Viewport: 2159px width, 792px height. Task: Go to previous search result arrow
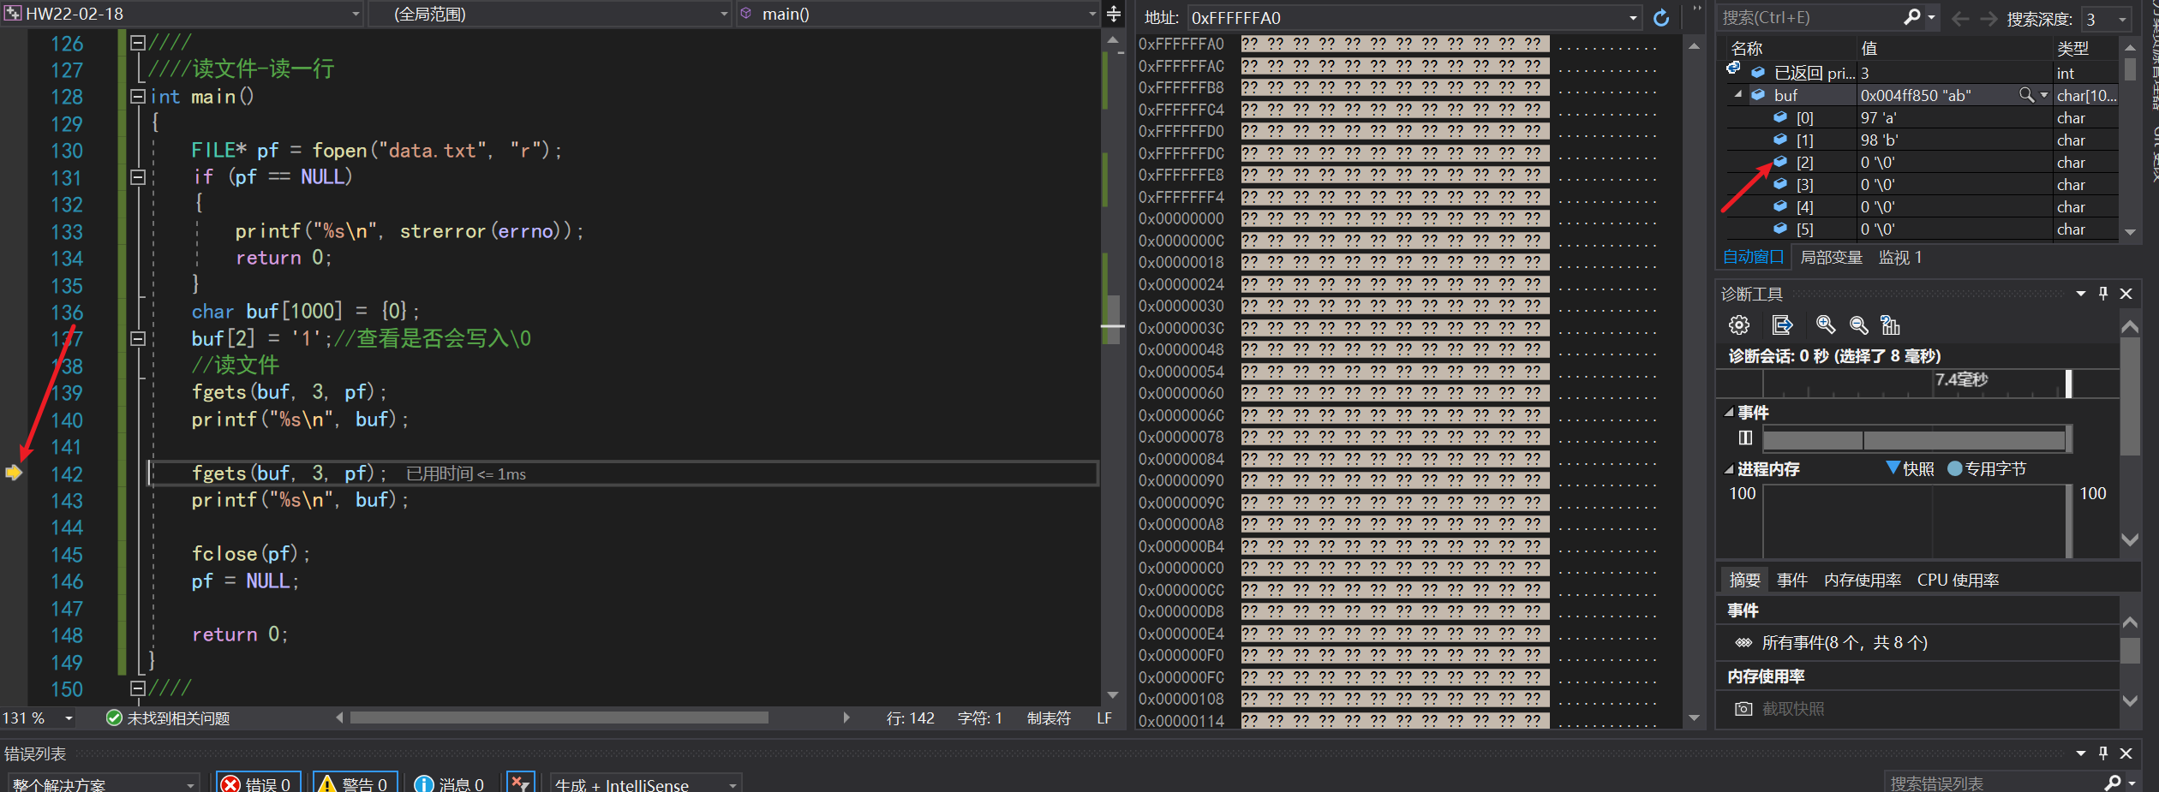[x=1959, y=18]
